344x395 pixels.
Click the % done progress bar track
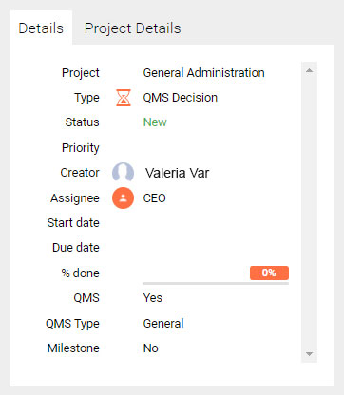pos(216,283)
